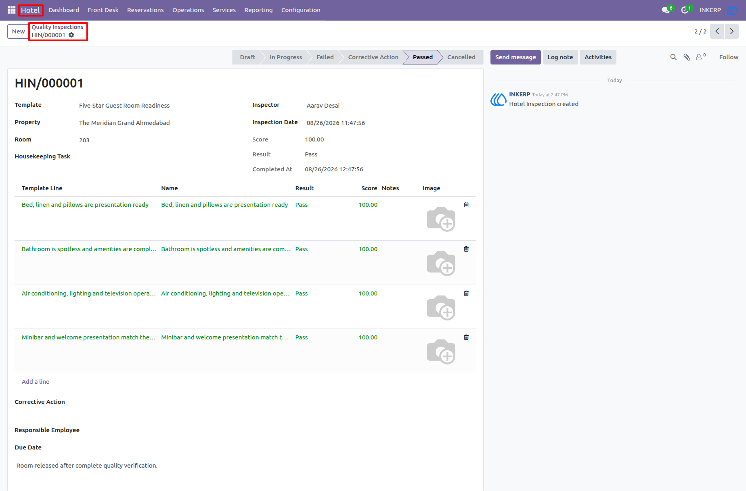Screen dimensions: 746x491
Task: Open the Reporting menu
Action: 258,10
